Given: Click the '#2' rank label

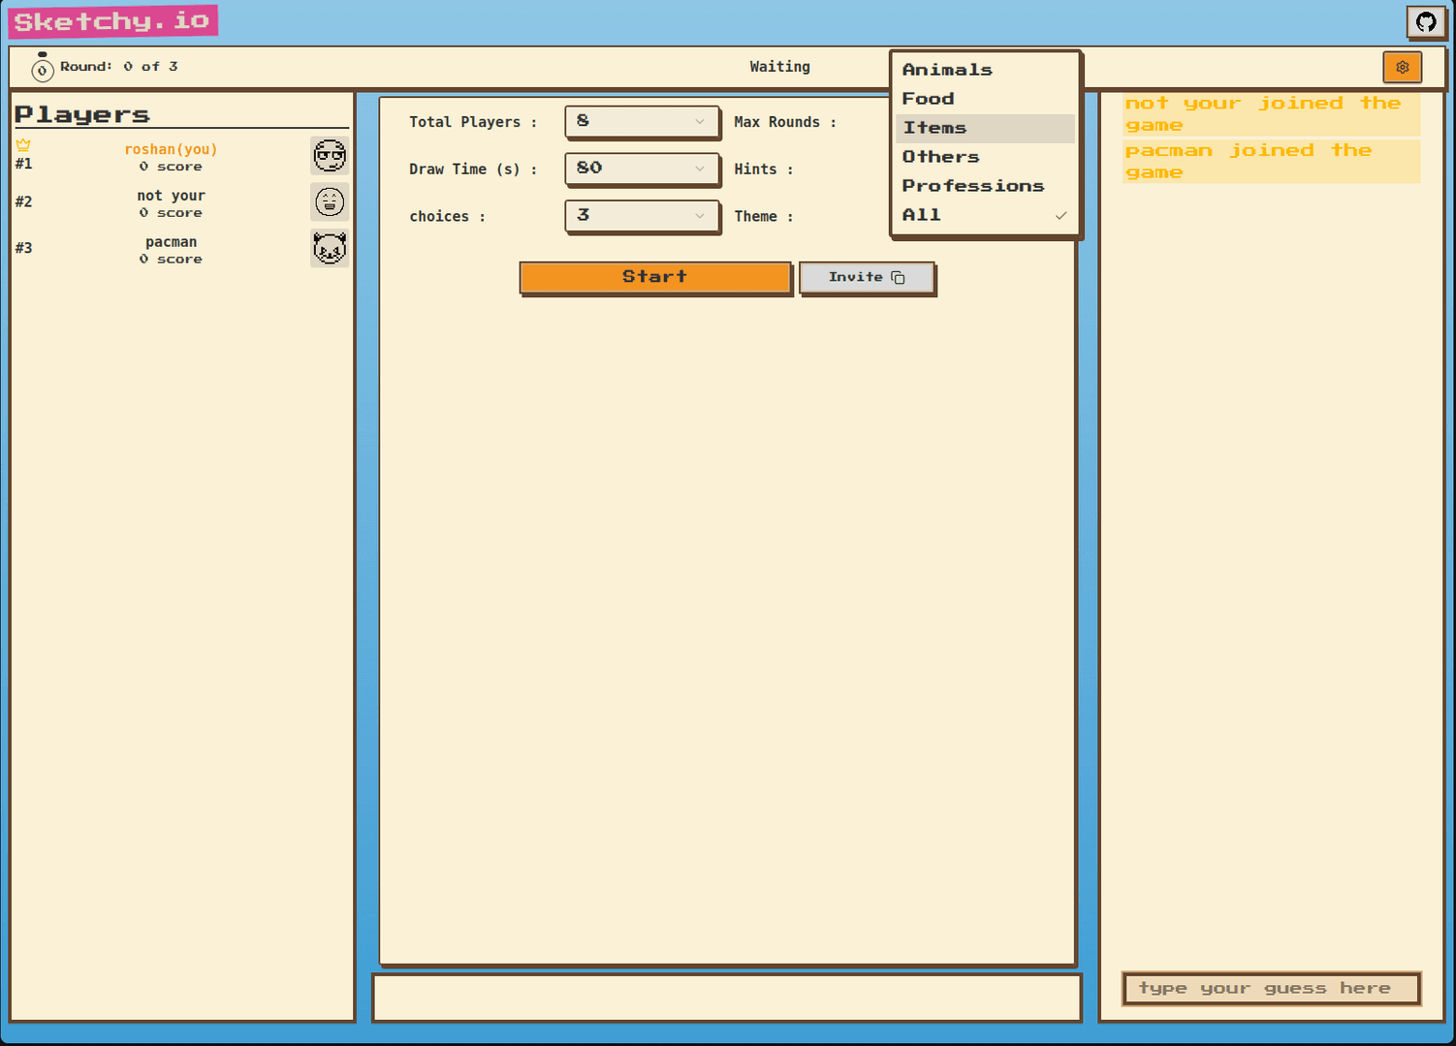Looking at the screenshot, I should pos(24,201).
